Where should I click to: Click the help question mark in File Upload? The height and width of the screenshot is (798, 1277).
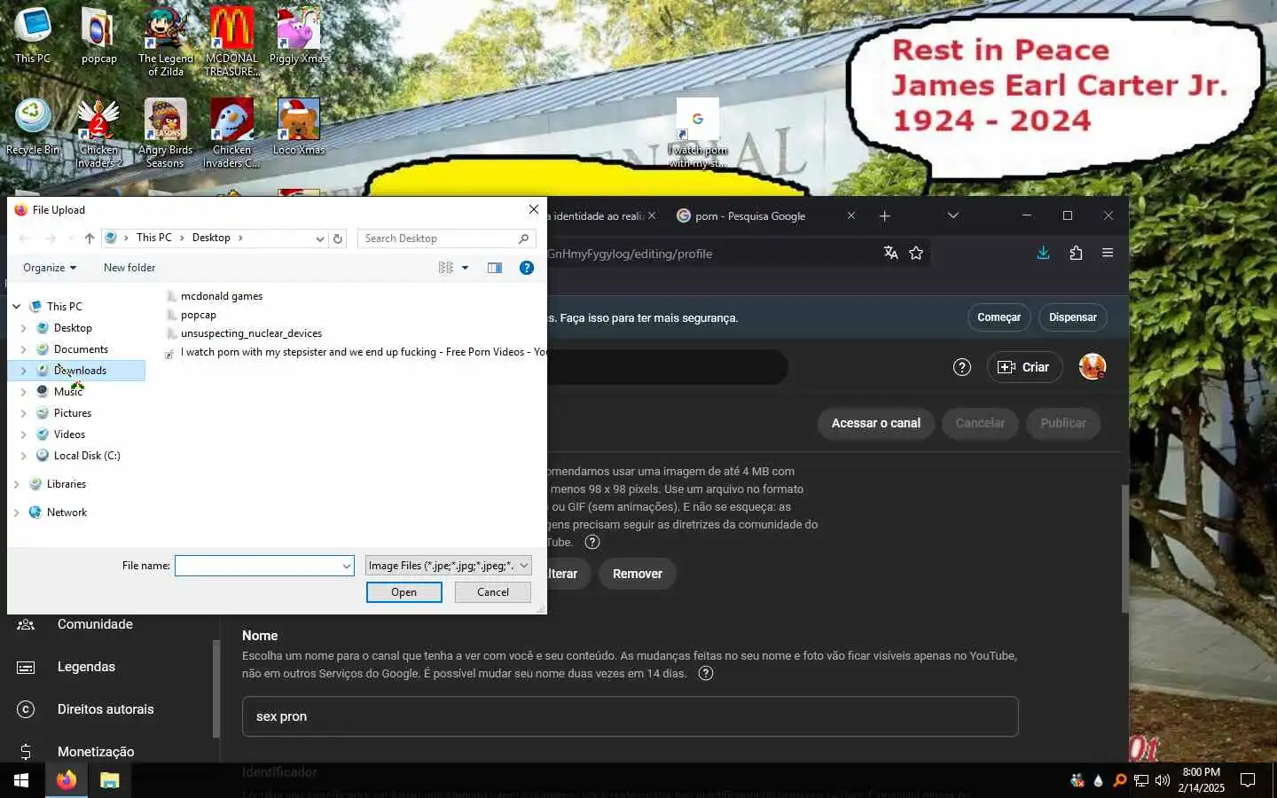[527, 268]
